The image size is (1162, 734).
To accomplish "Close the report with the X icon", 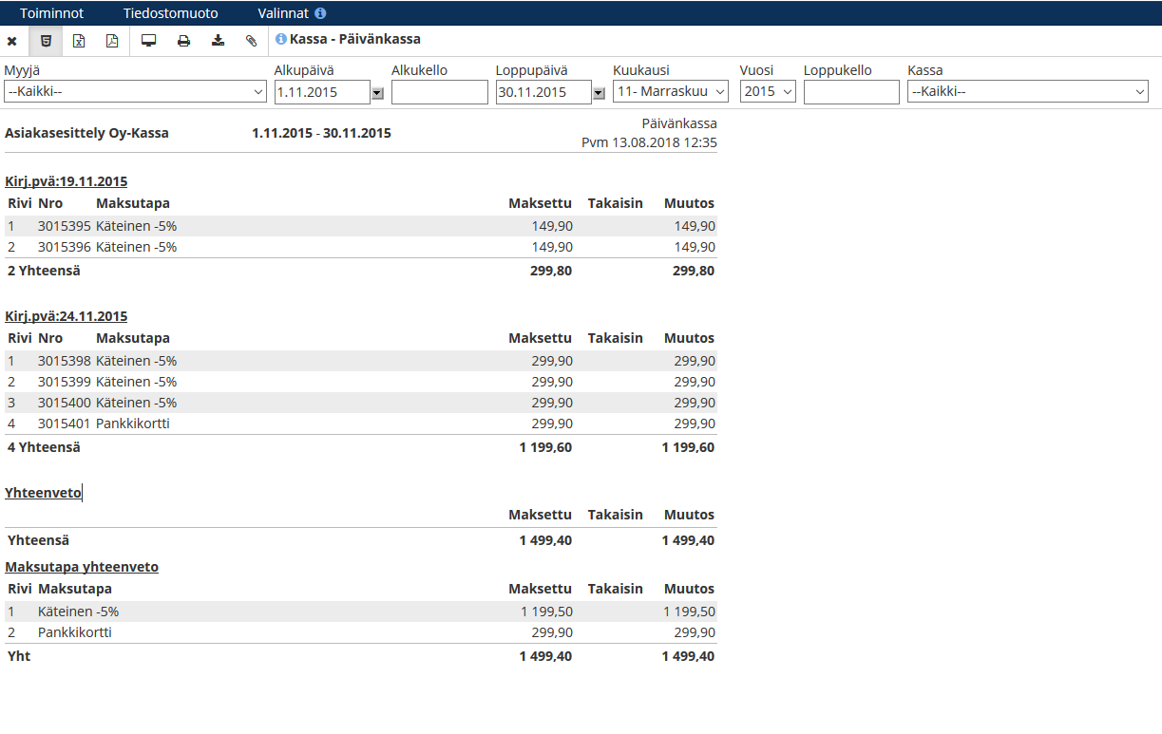I will click(x=12, y=41).
